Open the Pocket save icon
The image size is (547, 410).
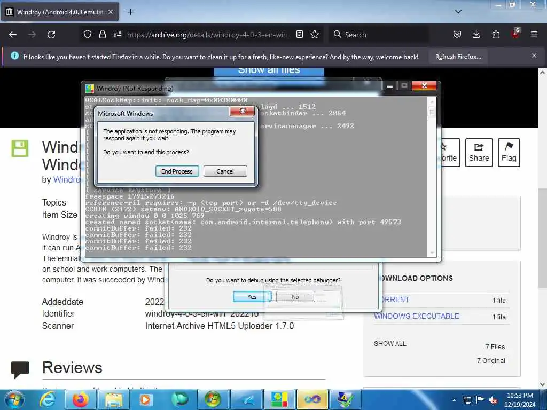click(x=457, y=34)
